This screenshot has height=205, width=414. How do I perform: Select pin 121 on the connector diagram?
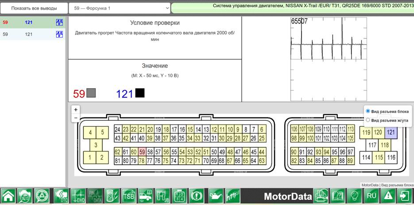click(391, 133)
